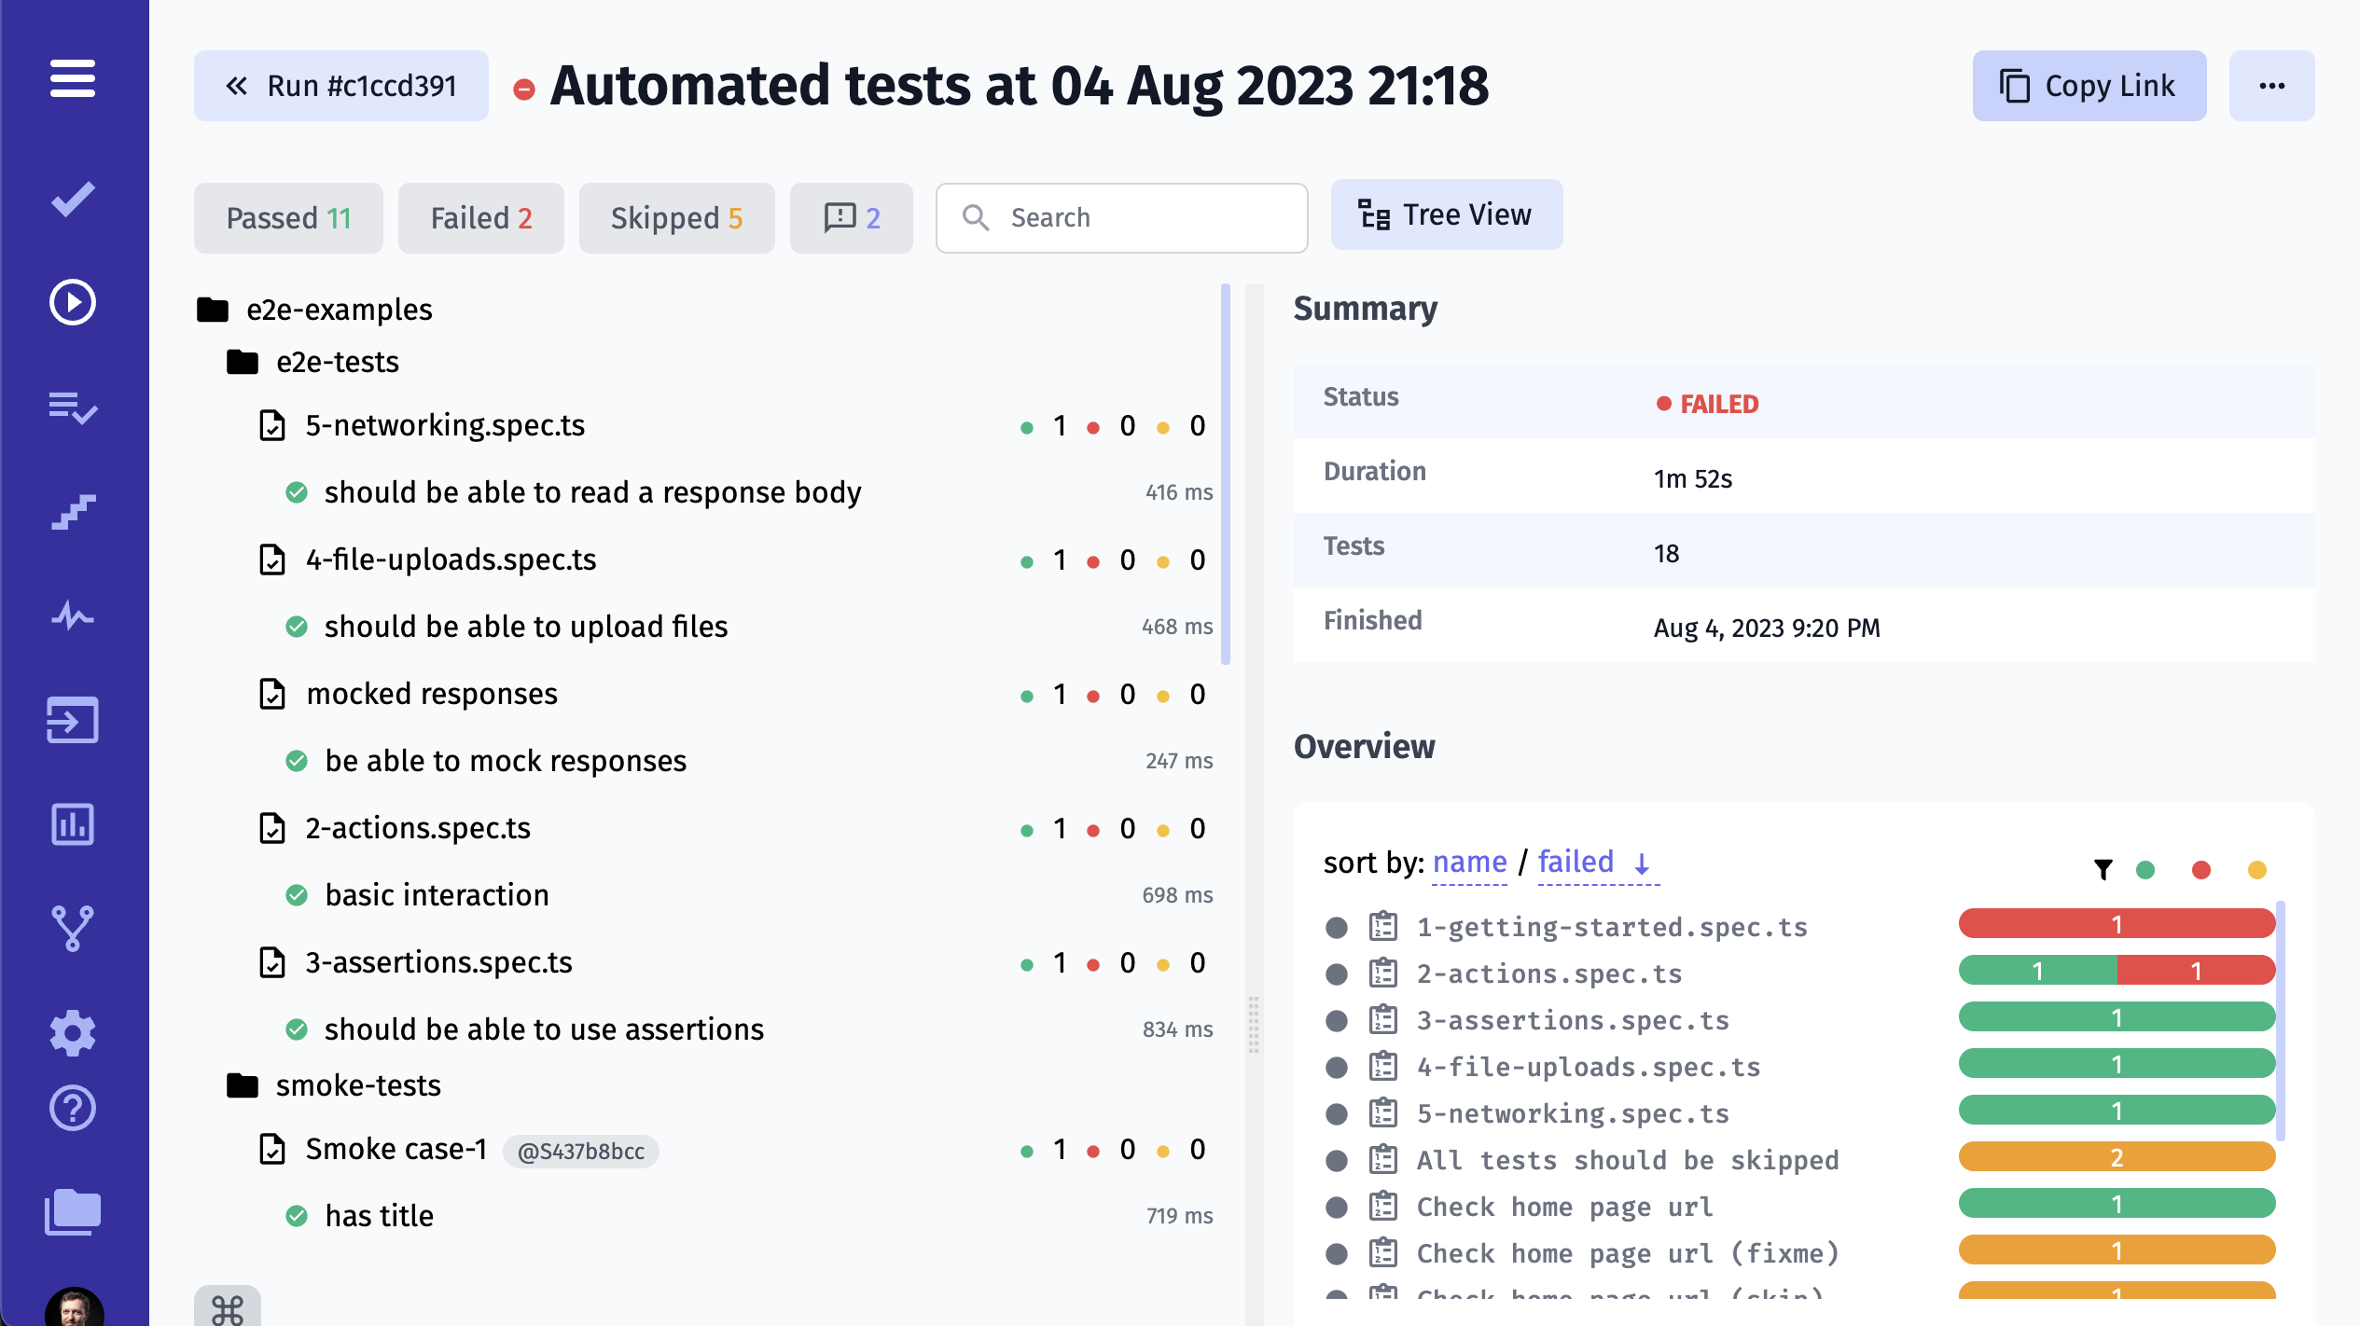Click inside the Search input field
Image resolution: width=2360 pixels, height=1326 pixels.
1119,217
